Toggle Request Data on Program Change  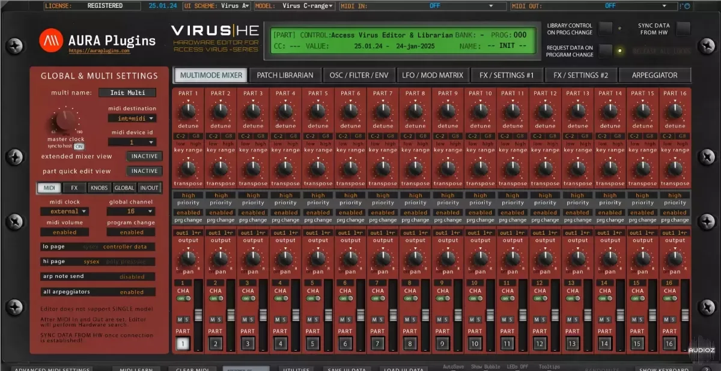[x=606, y=50]
